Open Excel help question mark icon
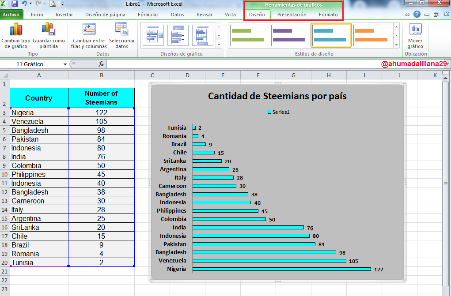This screenshot has width=451, height=296. click(417, 15)
